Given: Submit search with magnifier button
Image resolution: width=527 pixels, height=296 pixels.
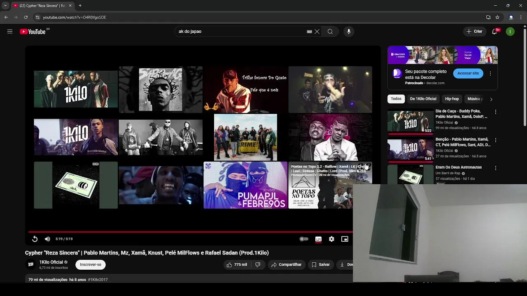Looking at the screenshot, I should coord(330,32).
